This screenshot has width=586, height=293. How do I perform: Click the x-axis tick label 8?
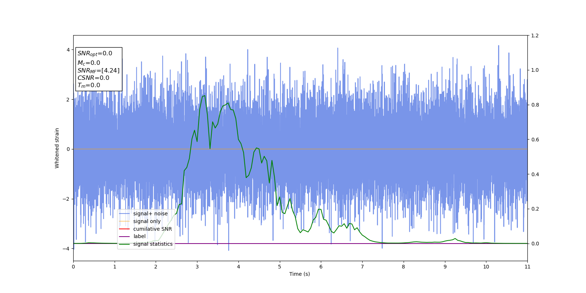404,267
